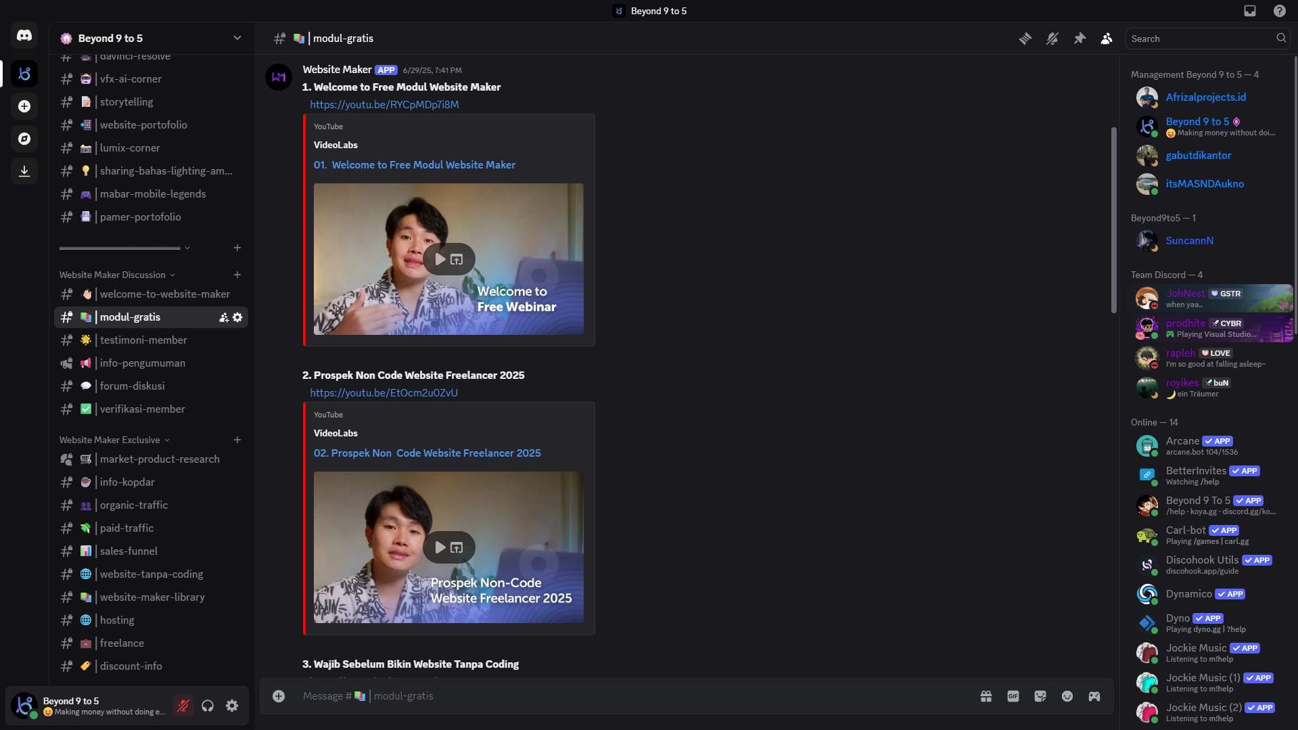Viewport: 1298px width, 730px height.
Task: Click the Website Maker bot avatar
Action: 279,77
